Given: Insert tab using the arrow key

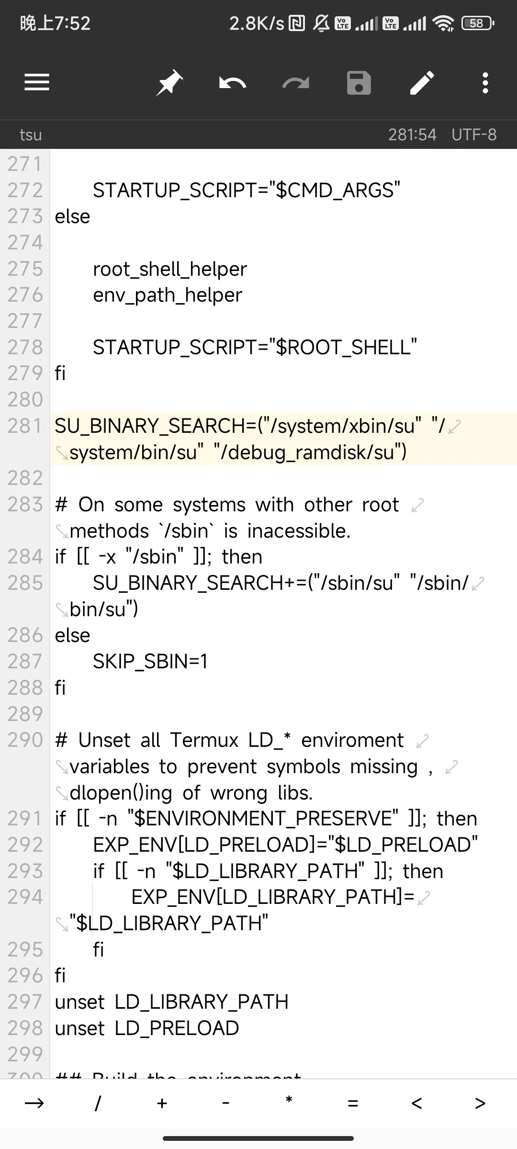Looking at the screenshot, I should pyautogui.click(x=34, y=1104).
